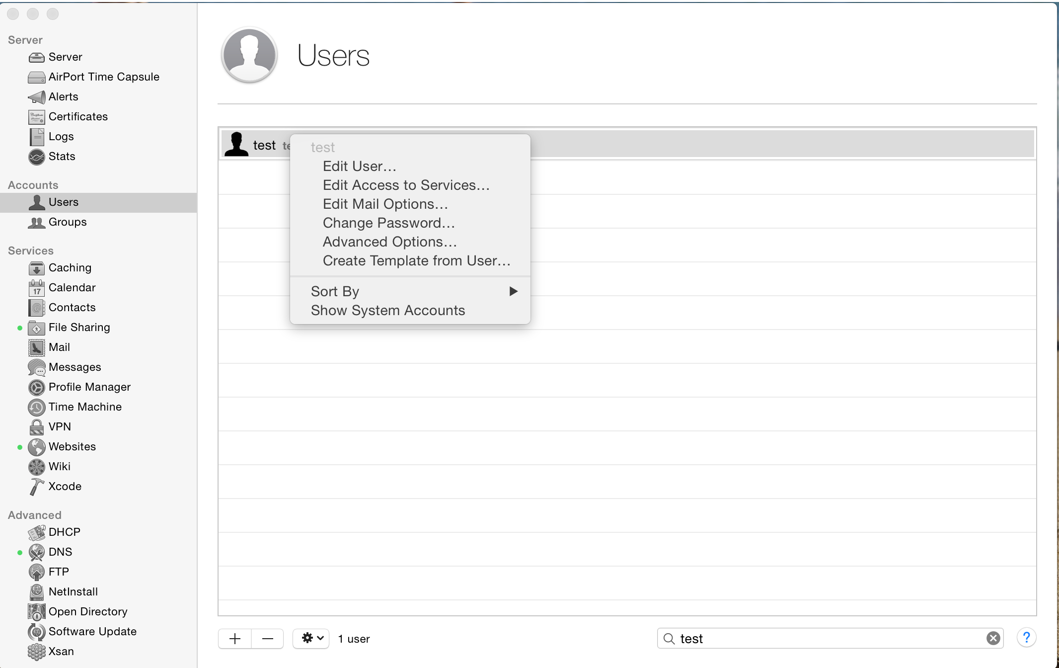Open the Time Machine service icon
The width and height of the screenshot is (1059, 668).
[36, 407]
